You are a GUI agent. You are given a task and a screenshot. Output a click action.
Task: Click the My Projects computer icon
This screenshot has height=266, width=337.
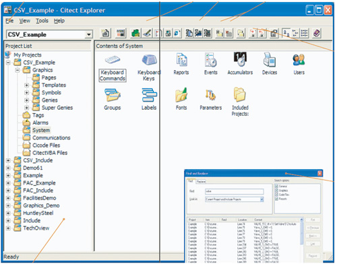click(x=8, y=55)
